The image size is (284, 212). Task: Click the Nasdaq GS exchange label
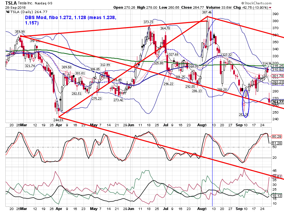(43, 3)
